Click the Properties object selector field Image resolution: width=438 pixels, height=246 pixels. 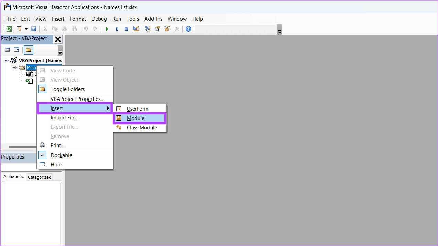coord(19,168)
